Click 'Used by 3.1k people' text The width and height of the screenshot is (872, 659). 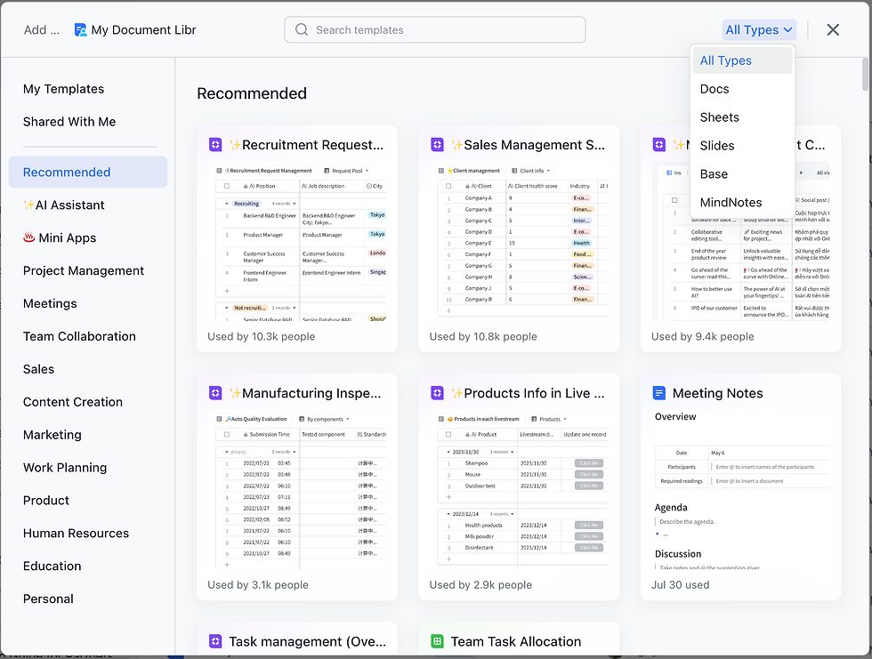pos(258,585)
